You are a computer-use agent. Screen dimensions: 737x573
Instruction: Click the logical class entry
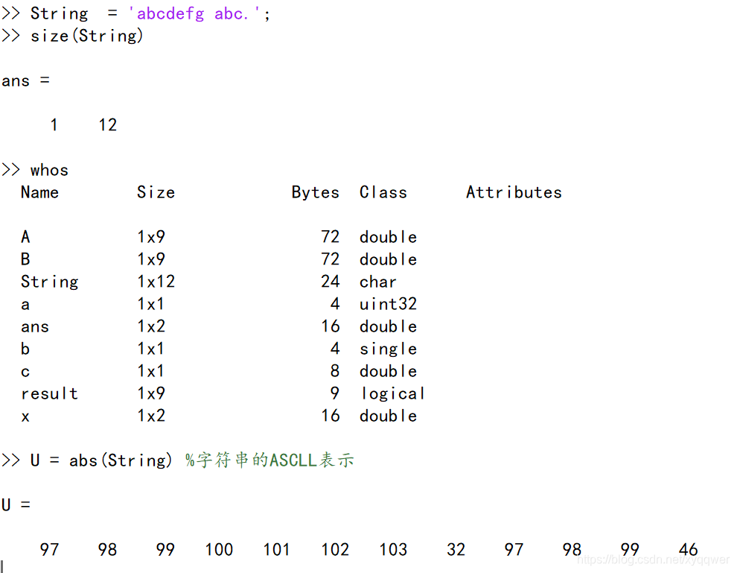coord(392,393)
